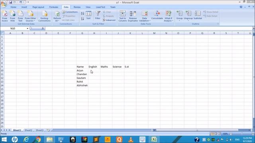
Task: Select column G header
Action: [x=82, y=33]
